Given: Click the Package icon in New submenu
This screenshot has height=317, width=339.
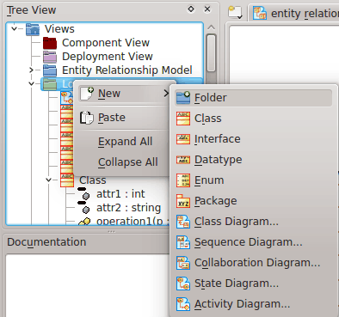Looking at the screenshot, I should click(183, 201).
